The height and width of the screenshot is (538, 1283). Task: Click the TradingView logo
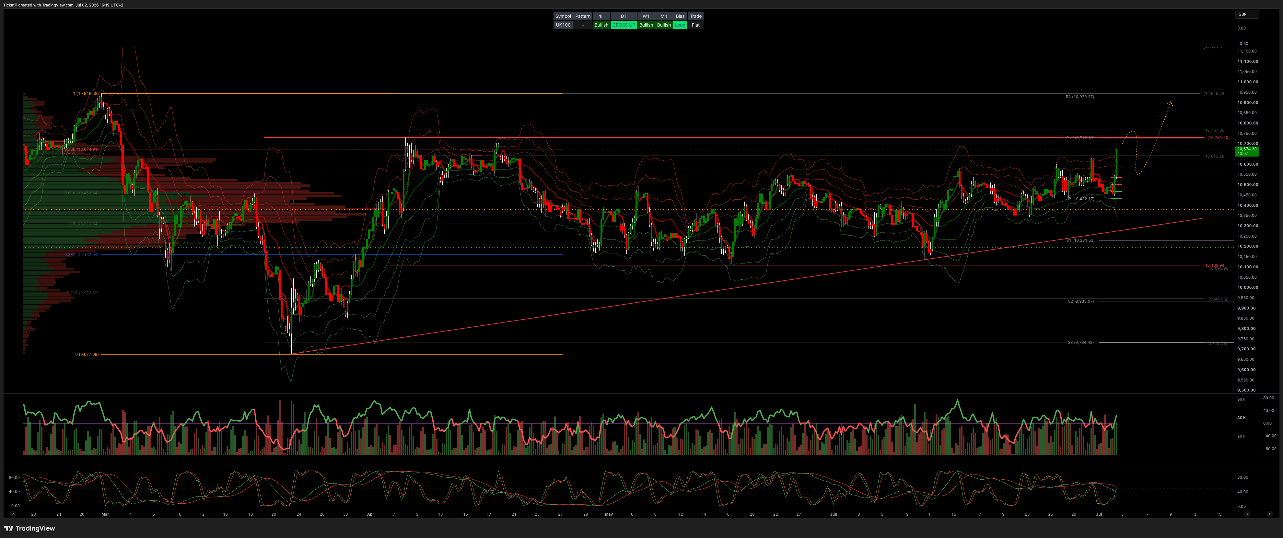tap(29, 528)
